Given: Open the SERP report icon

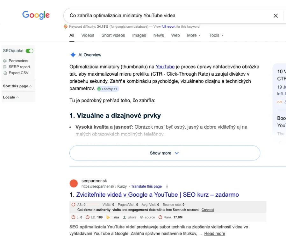Looking at the screenshot, I should pos(5,67).
